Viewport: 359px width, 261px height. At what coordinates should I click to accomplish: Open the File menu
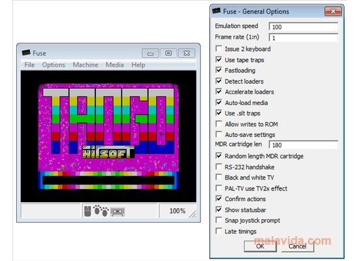[x=29, y=65]
